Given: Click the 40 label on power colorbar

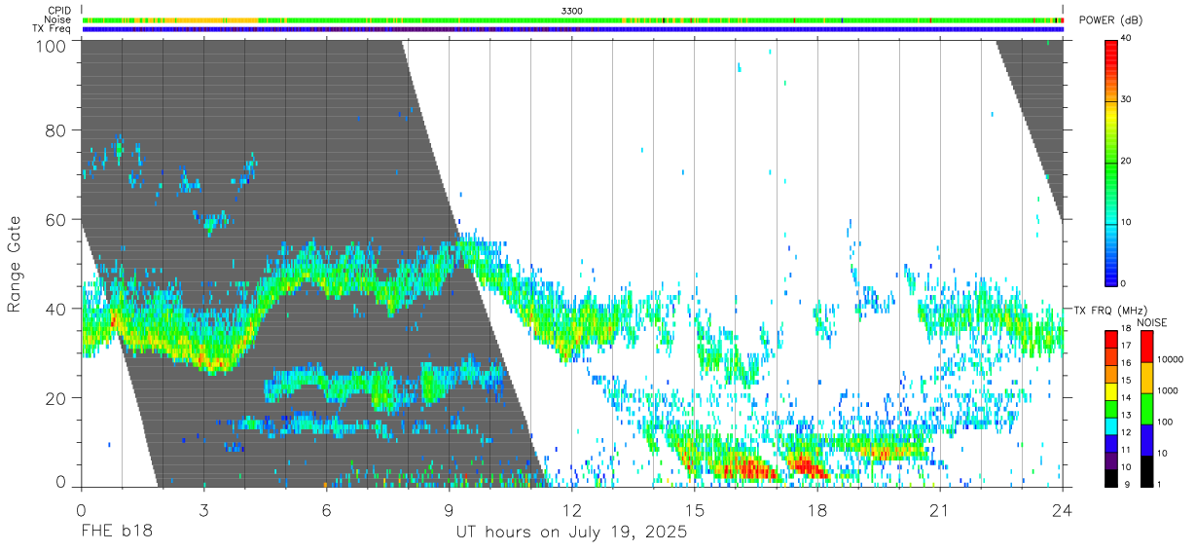Looking at the screenshot, I should point(1127,38).
